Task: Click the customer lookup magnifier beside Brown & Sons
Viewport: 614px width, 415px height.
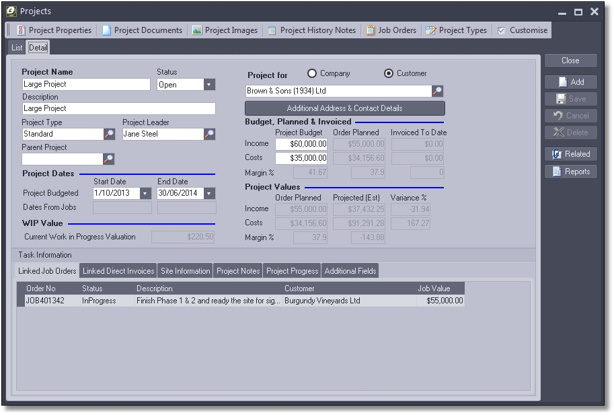Action: pos(437,91)
